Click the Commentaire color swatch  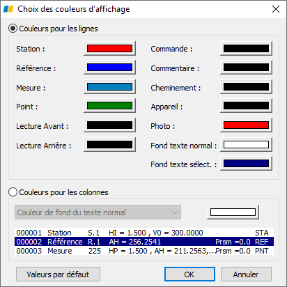click(x=246, y=68)
